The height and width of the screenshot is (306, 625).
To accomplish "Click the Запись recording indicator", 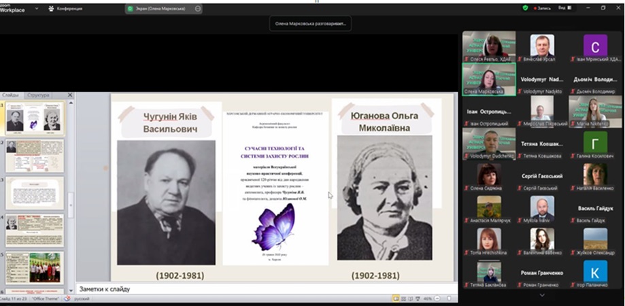I will click(x=542, y=8).
